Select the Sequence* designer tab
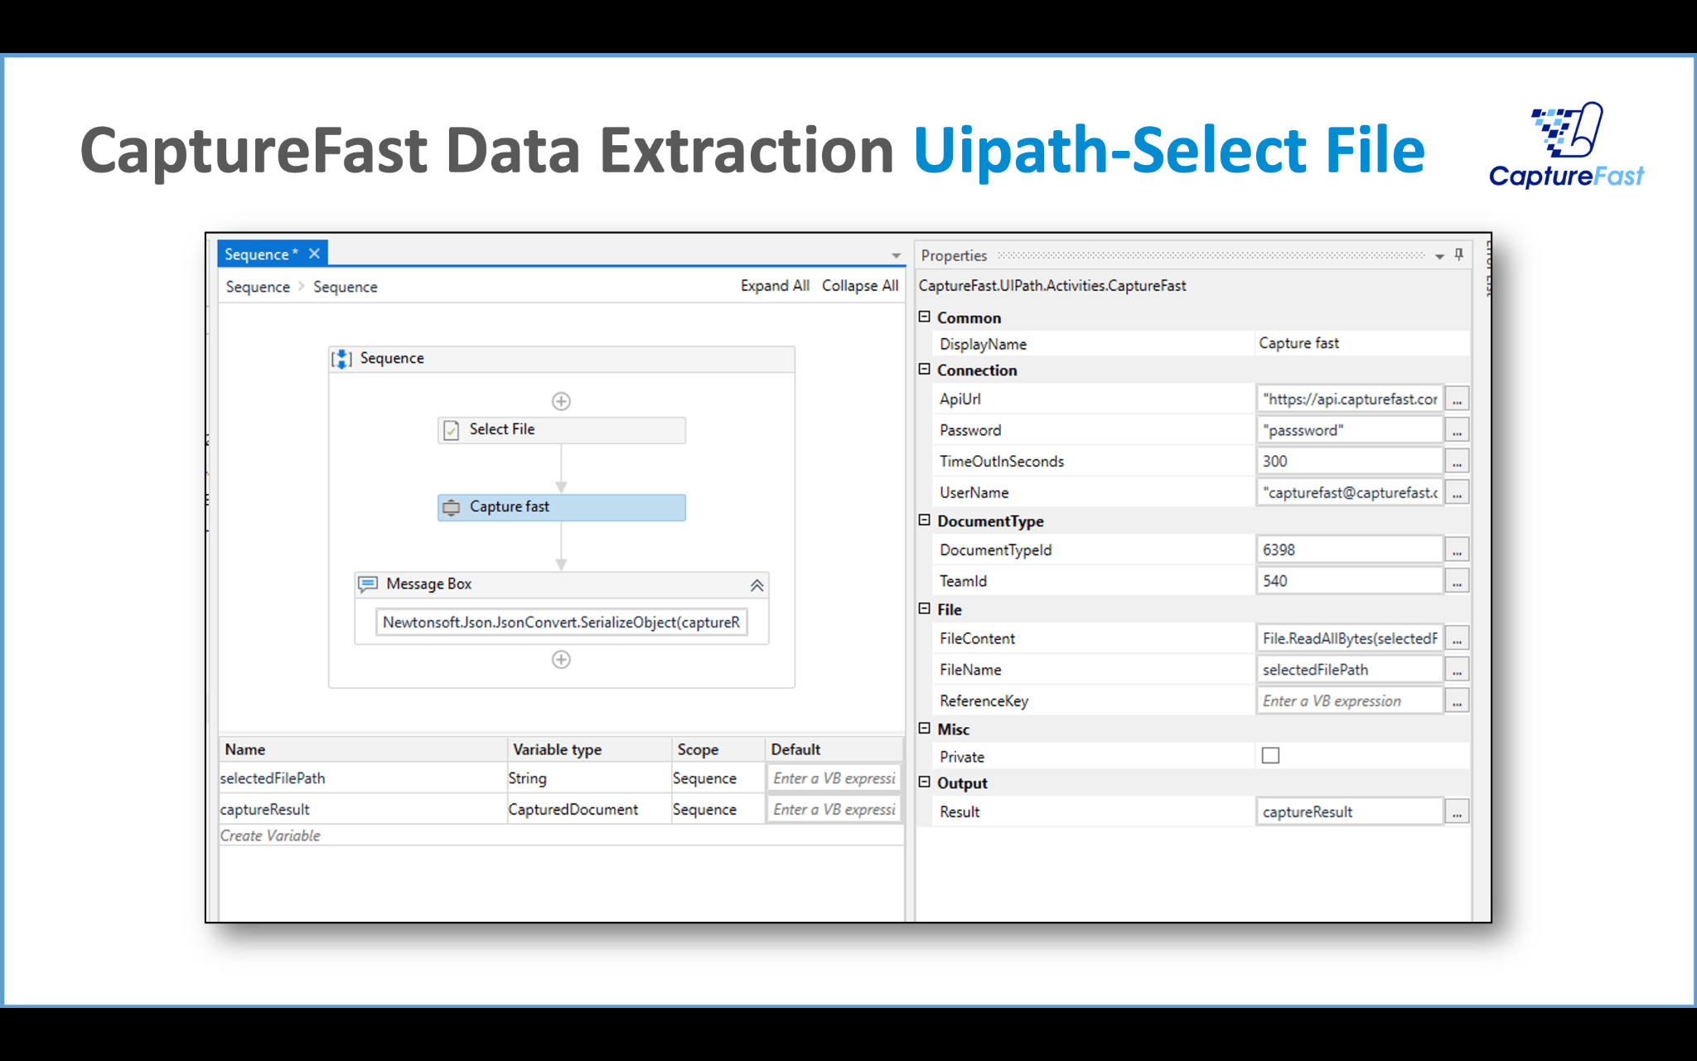 click(x=260, y=254)
